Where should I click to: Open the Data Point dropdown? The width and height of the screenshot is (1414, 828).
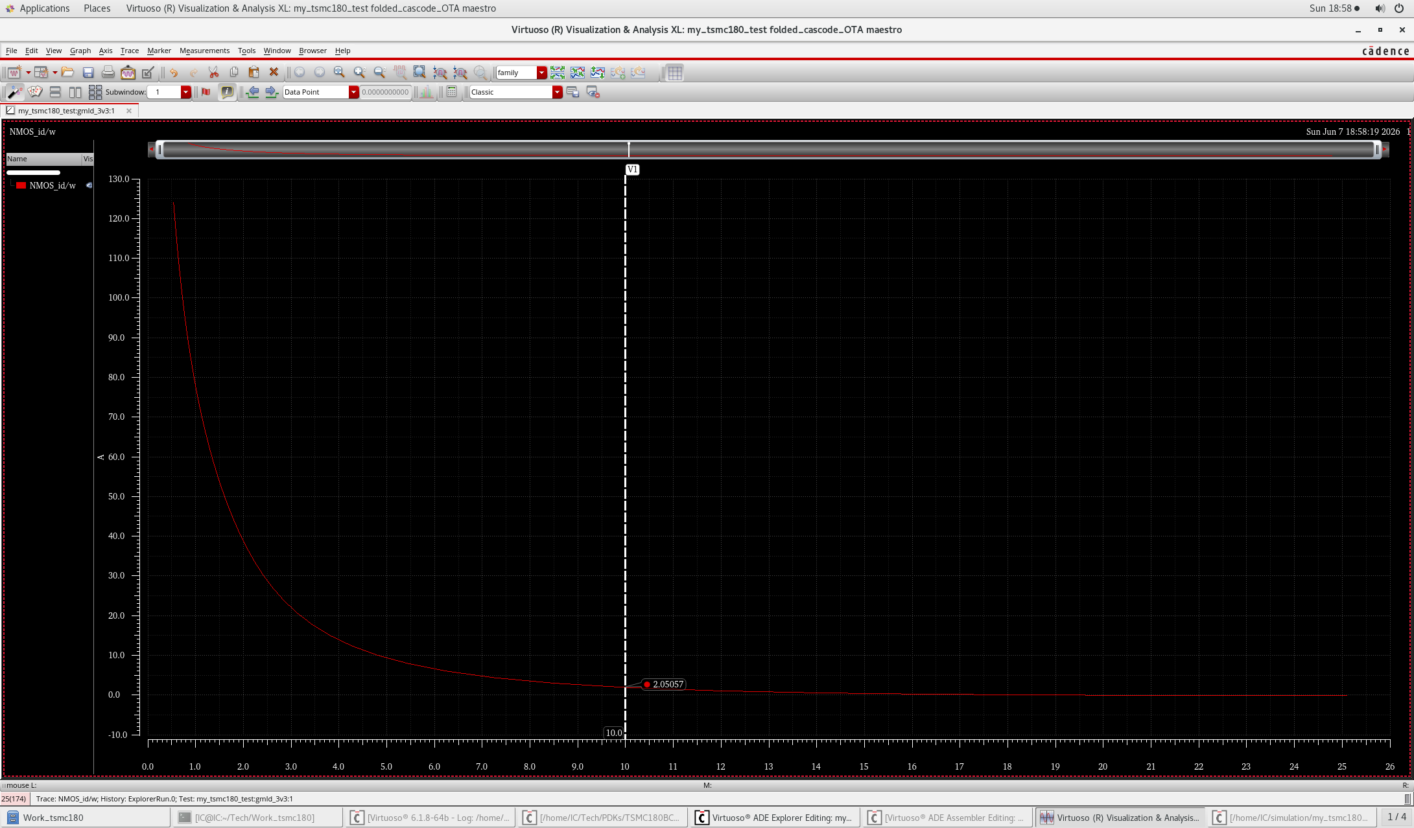(x=353, y=92)
